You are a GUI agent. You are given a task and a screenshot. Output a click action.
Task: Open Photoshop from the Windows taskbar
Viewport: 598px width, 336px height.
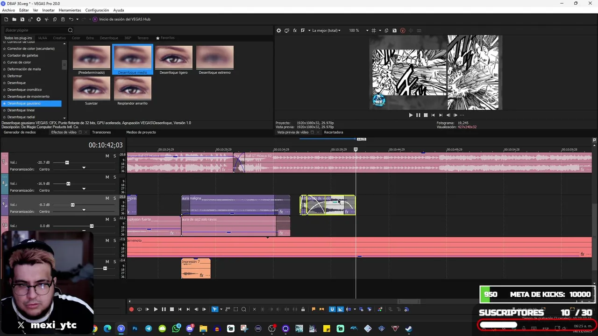pyautogui.click(x=135, y=329)
